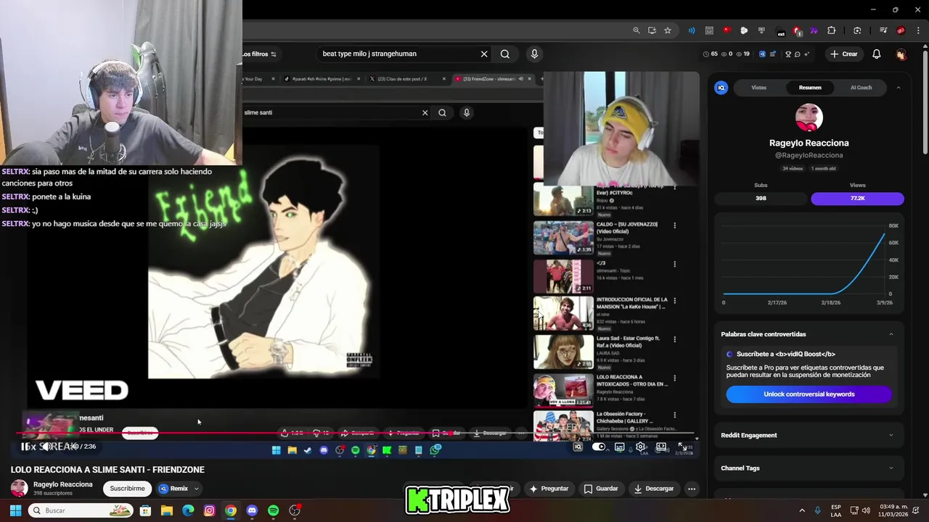Open the CALDO [SU JOVENAZZO] video thumbnail
This screenshot has height=522, width=929.
[x=563, y=237]
